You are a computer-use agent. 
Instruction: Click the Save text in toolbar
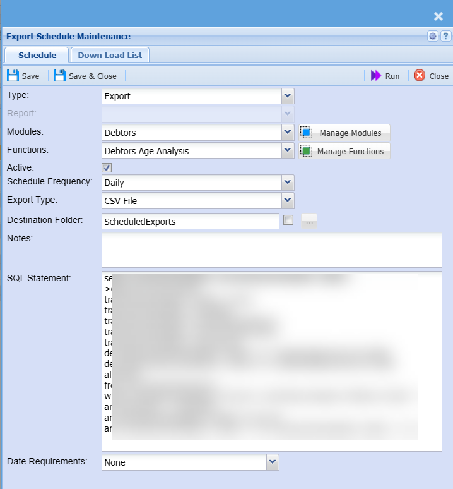30,76
